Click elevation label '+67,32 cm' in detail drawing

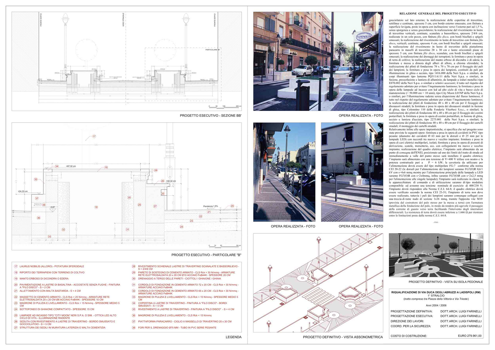pyautogui.click(x=71, y=166)
